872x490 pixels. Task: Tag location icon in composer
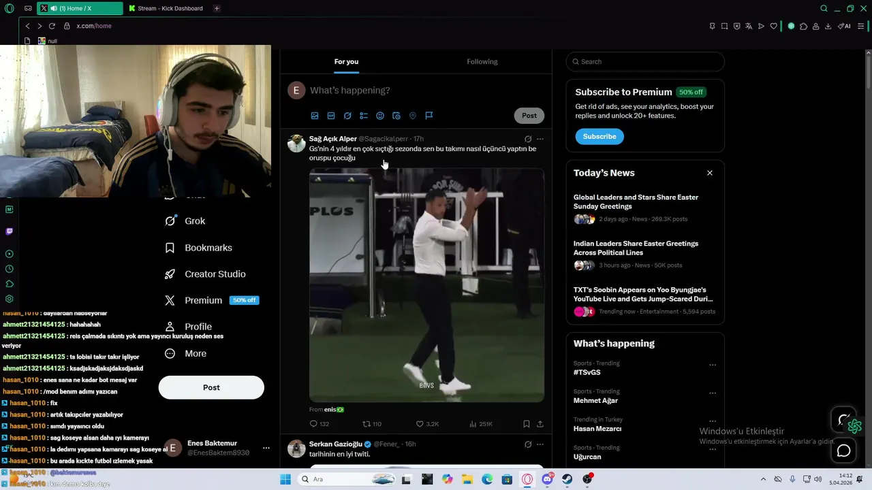[x=413, y=116]
